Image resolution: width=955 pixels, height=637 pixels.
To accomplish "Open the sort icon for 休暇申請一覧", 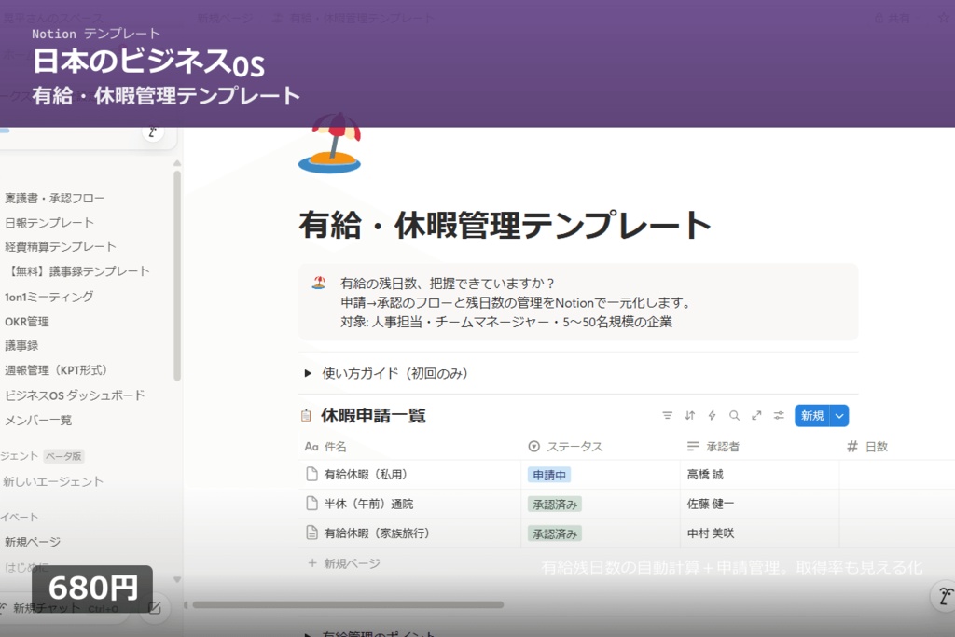I will pyautogui.click(x=690, y=415).
